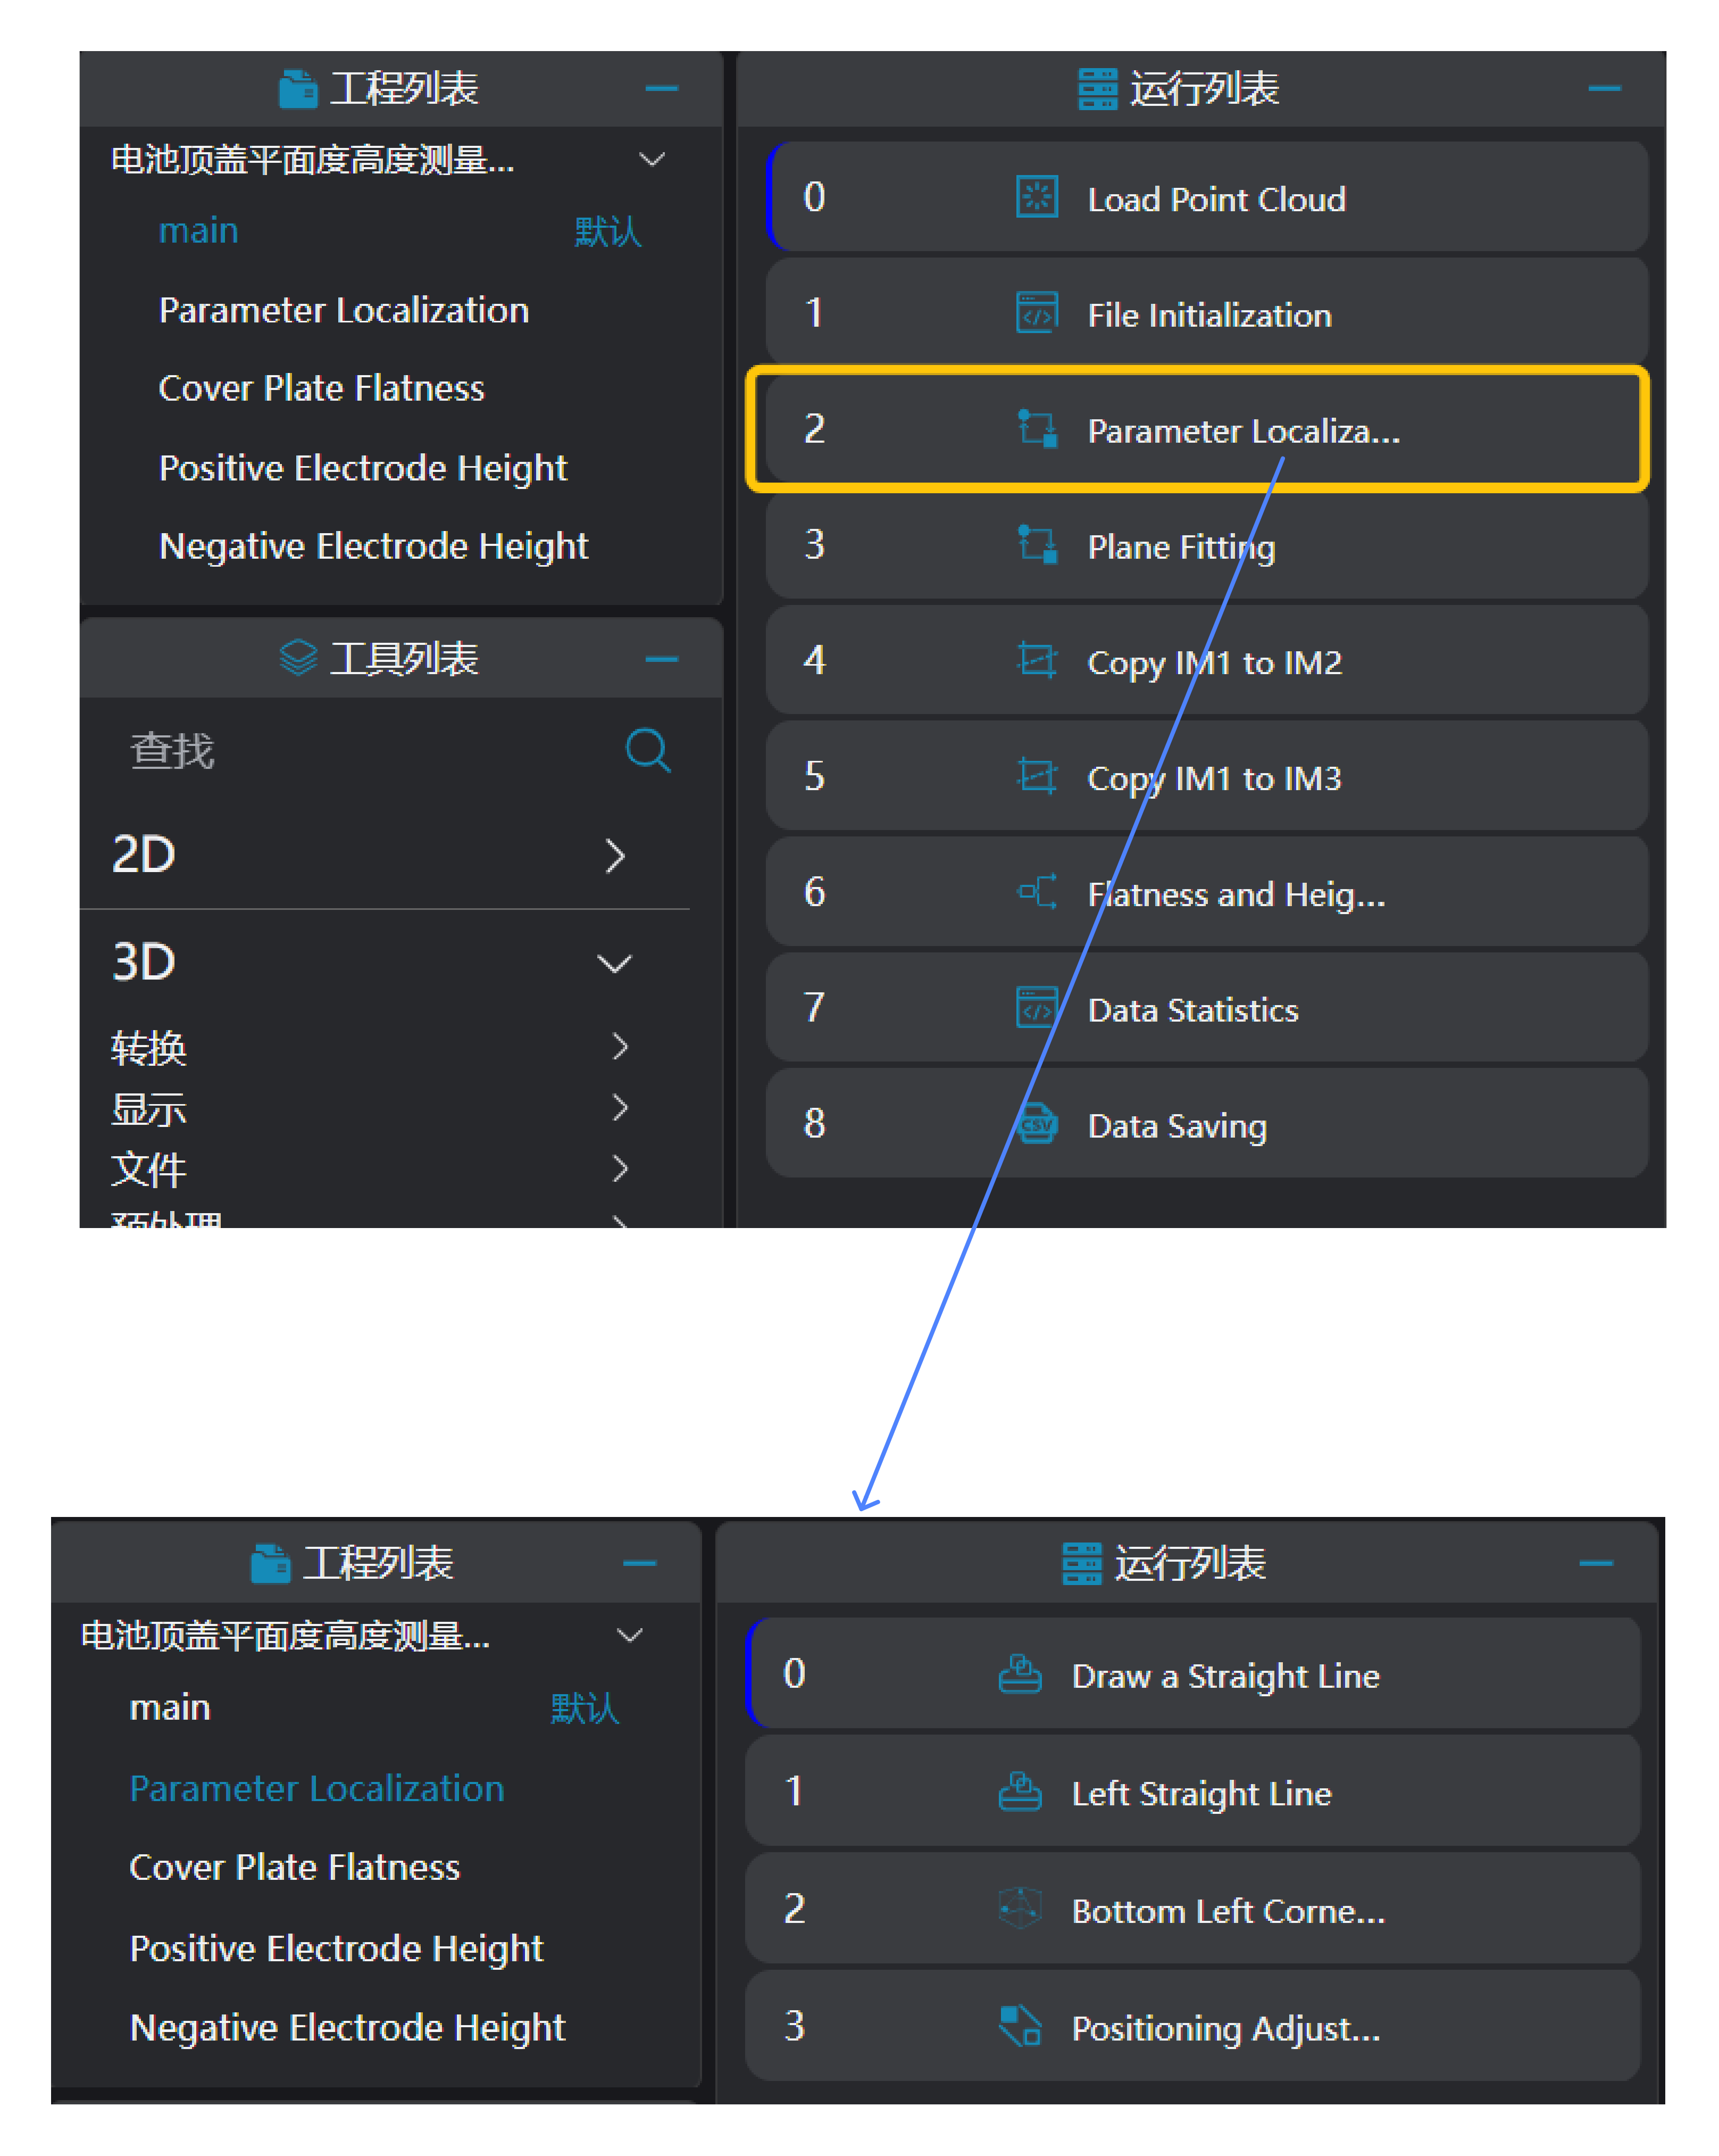Select Negative Electrode Height in lower project list
This screenshot has width=1719, height=2156.
point(347,2027)
